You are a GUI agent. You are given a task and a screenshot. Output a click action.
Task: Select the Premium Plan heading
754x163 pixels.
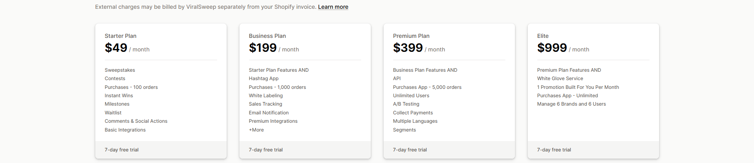pos(411,36)
